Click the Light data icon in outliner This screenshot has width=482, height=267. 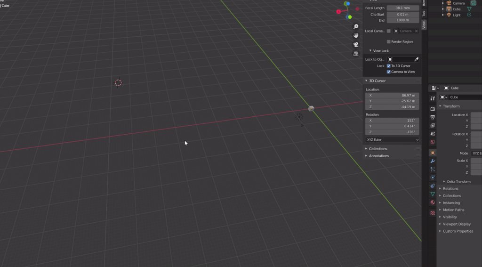pyautogui.click(x=469, y=15)
